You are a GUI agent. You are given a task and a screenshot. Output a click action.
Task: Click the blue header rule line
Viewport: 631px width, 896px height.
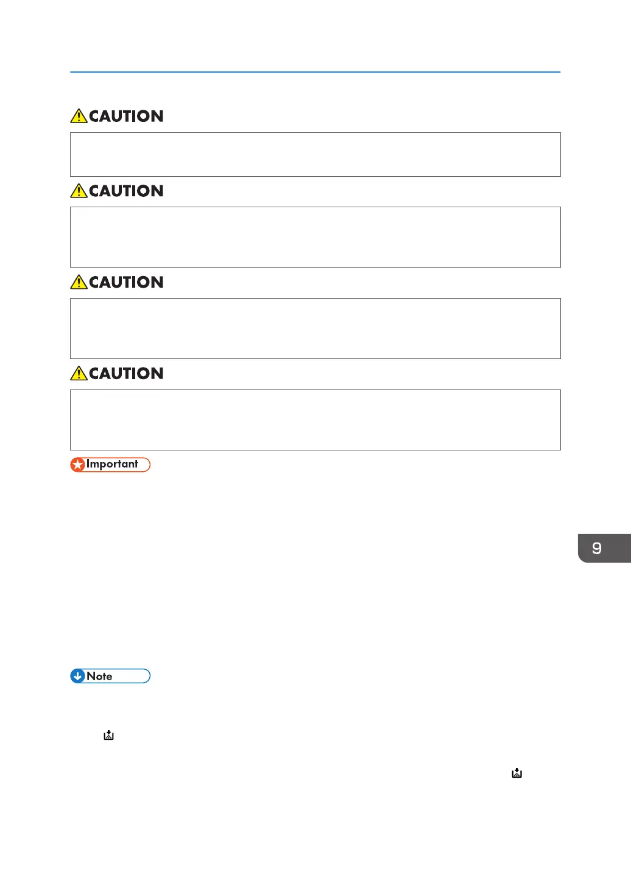click(315, 72)
